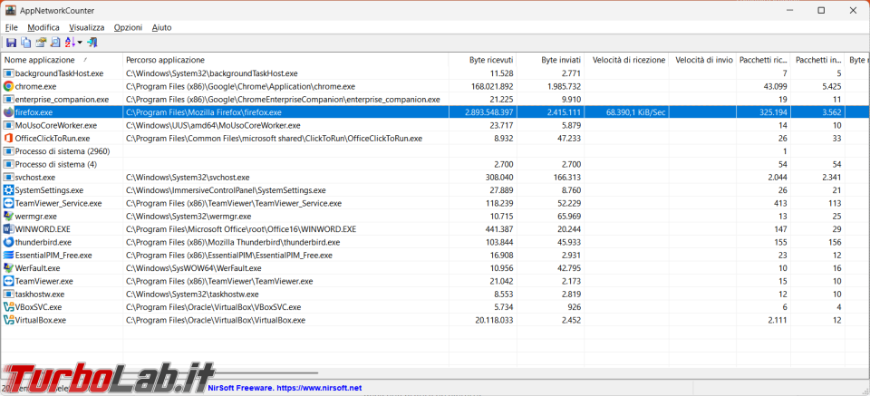Open the https://www.nirsoft.net link
870x396 pixels.
coord(319,388)
